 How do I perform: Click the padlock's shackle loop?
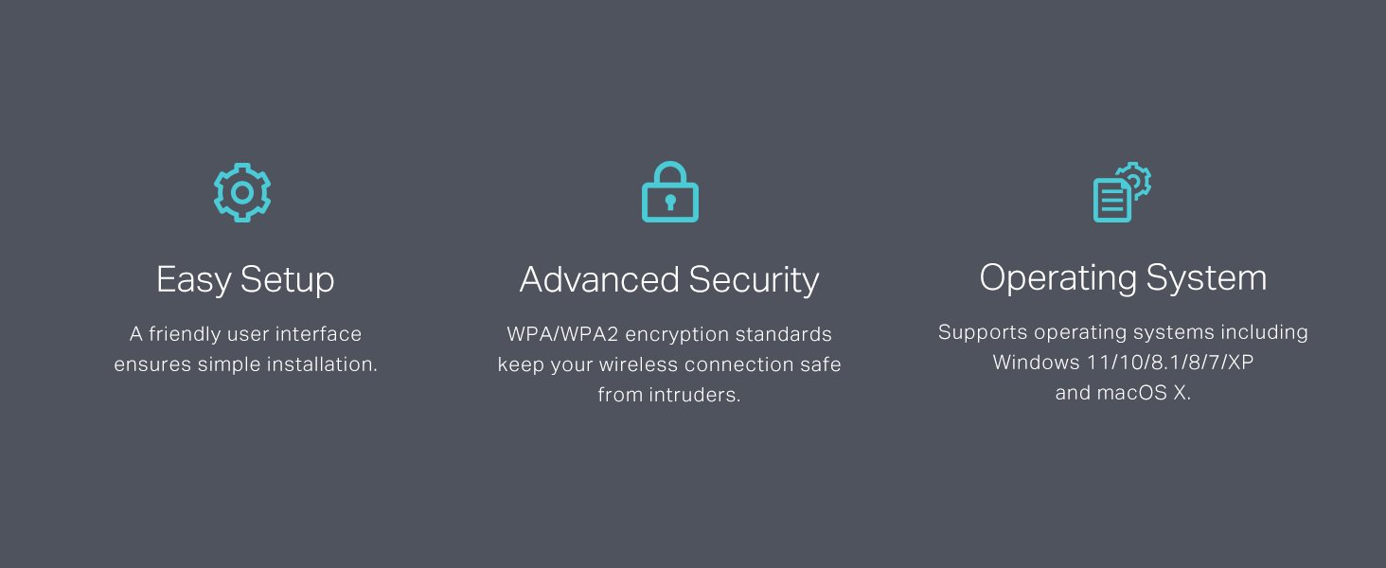(x=669, y=171)
